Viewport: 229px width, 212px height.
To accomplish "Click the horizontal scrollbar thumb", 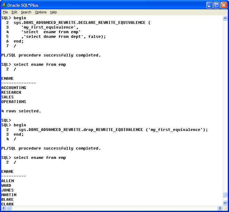I will click(x=9, y=208).
